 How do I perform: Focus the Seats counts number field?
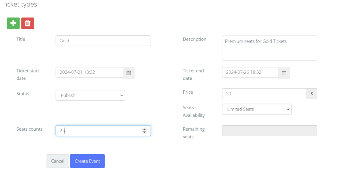(x=99, y=131)
